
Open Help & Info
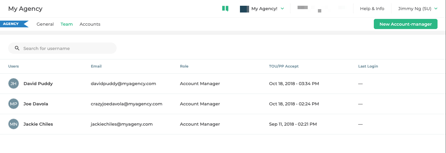372,9
